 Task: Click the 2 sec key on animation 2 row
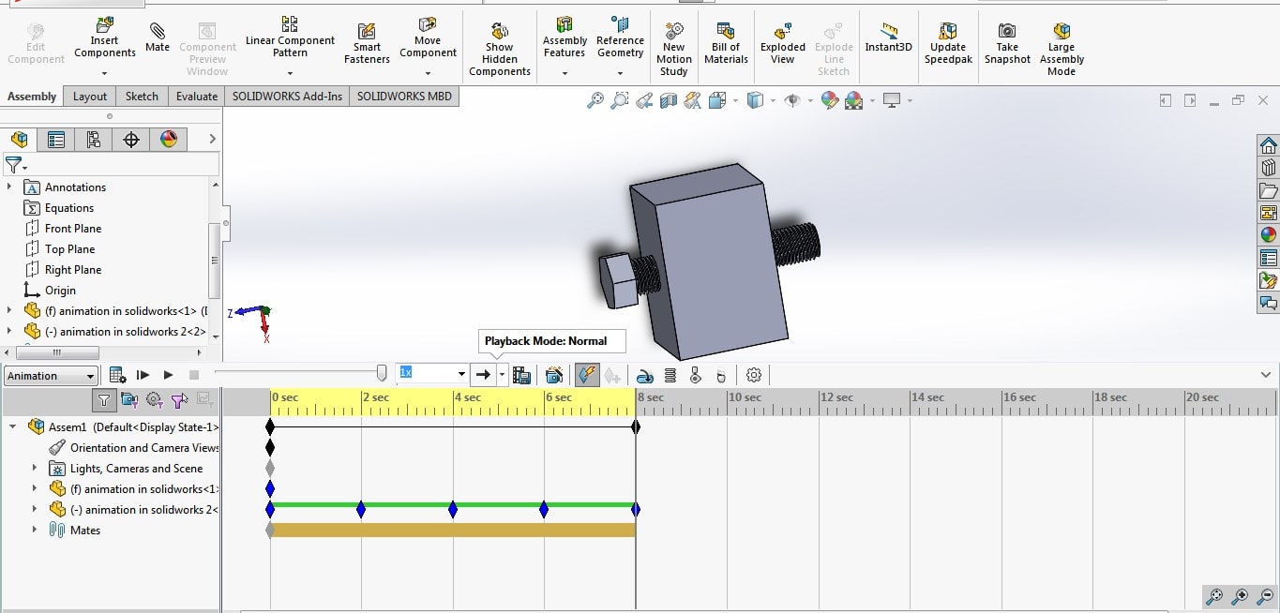[361, 509]
